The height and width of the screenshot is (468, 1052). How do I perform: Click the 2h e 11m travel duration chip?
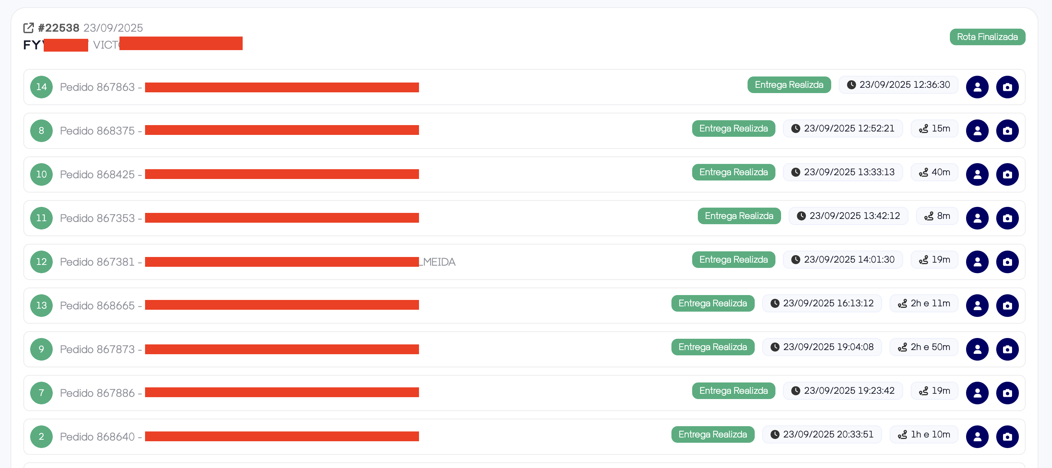click(x=924, y=303)
